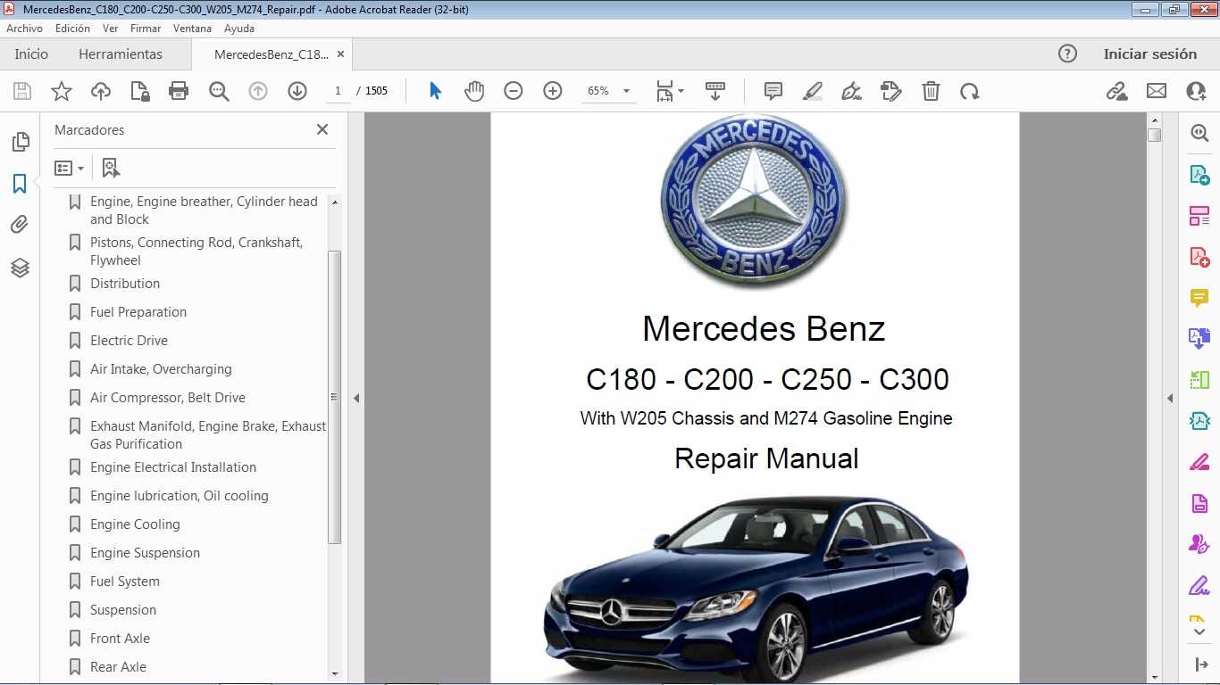The height and width of the screenshot is (685, 1220).
Task: Open the Attachments paperclip panel
Action: 20,225
